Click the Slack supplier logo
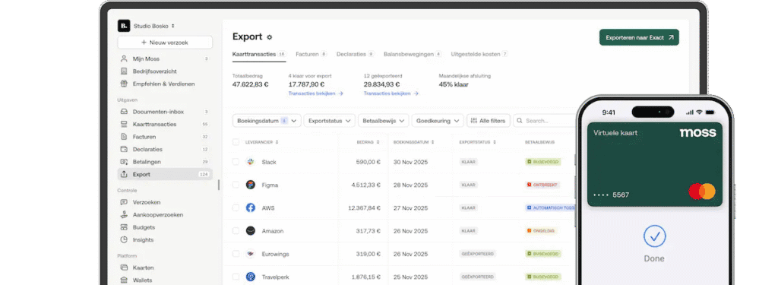 (251, 162)
